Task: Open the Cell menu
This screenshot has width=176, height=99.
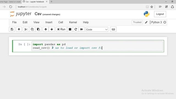Action: click(61, 22)
